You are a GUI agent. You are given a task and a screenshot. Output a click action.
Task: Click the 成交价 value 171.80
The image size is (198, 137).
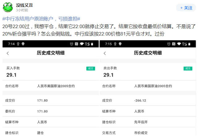click(x=42, y=100)
